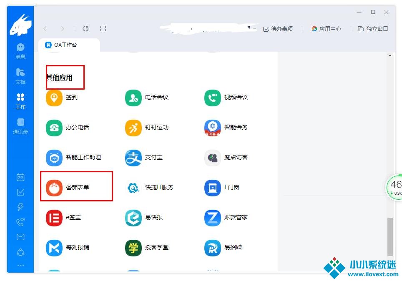Open 独立窗口 standalone window
The width and height of the screenshot is (402, 281).
point(373,29)
